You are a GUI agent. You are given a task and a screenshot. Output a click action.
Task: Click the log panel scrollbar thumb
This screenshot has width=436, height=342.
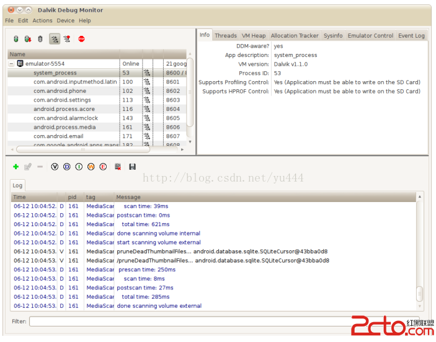[420, 294]
